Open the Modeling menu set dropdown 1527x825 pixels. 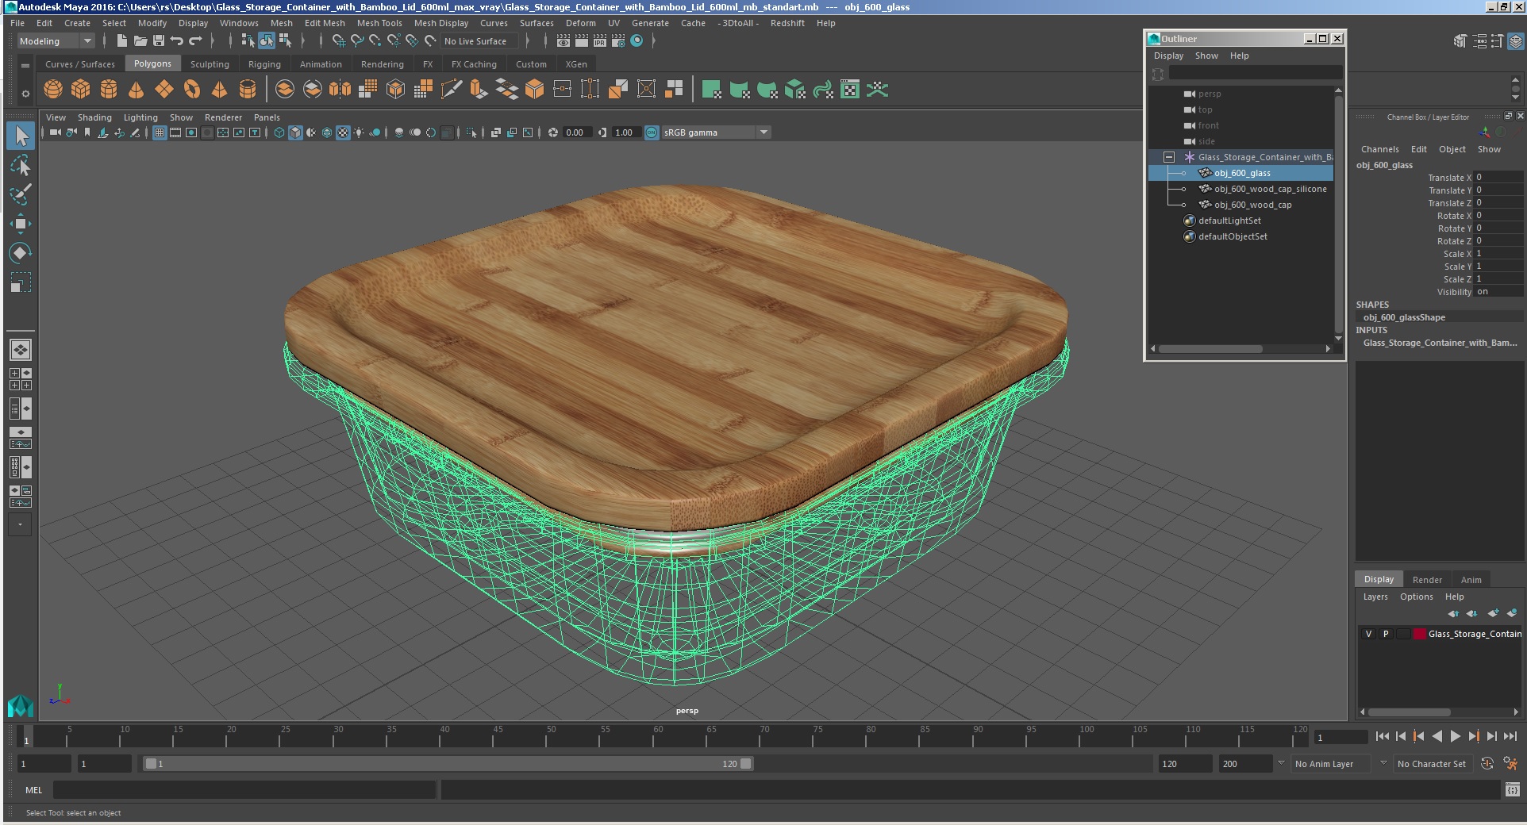tap(56, 41)
